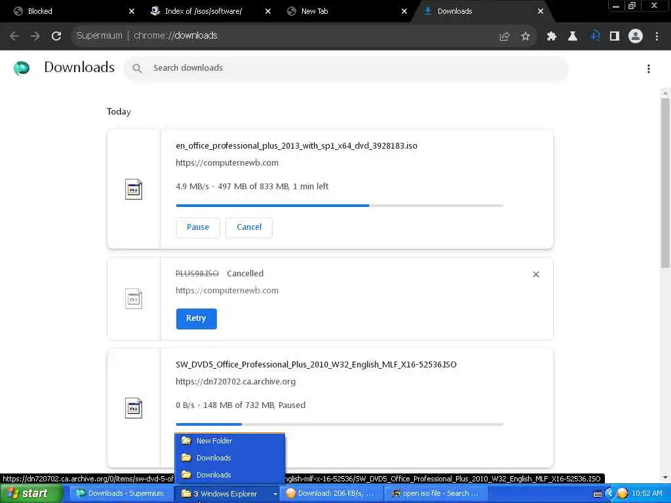Click the orange tray icon beside the clock
671x503 pixels.
623,494
